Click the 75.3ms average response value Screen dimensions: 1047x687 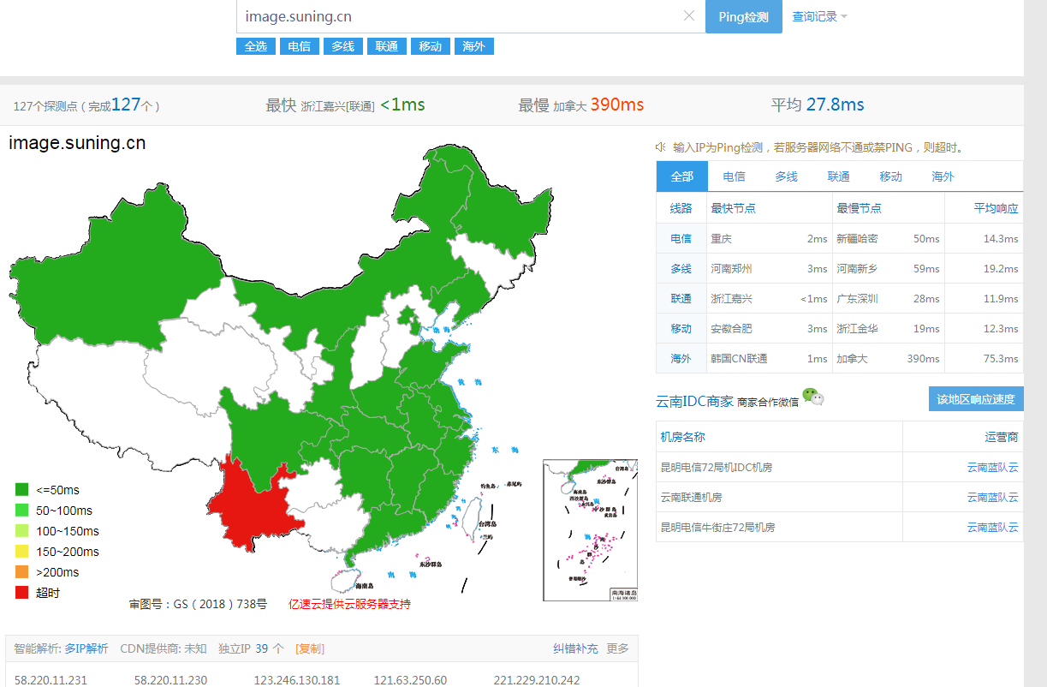pos(1001,358)
